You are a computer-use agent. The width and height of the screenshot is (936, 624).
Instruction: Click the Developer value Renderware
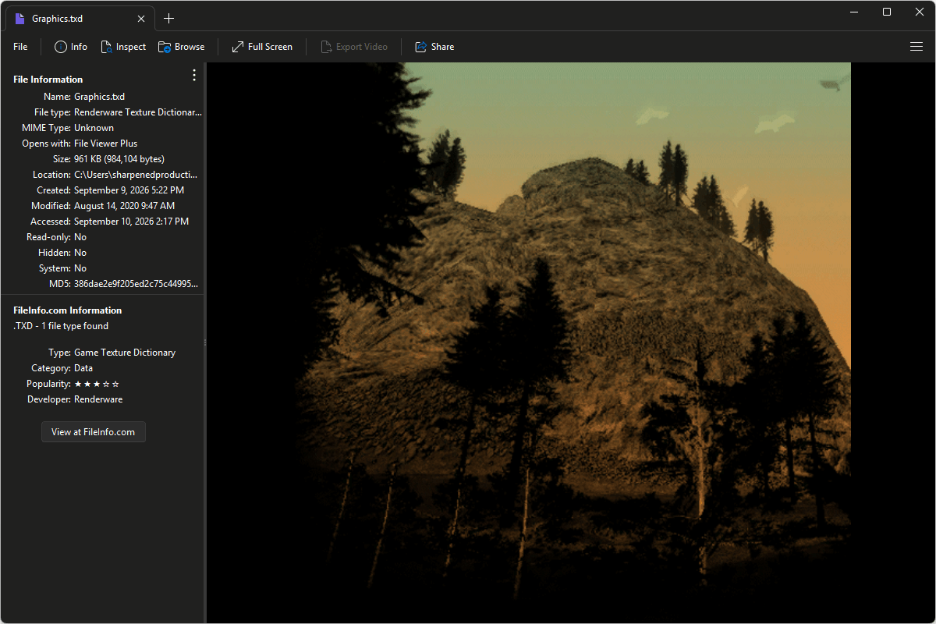click(98, 399)
